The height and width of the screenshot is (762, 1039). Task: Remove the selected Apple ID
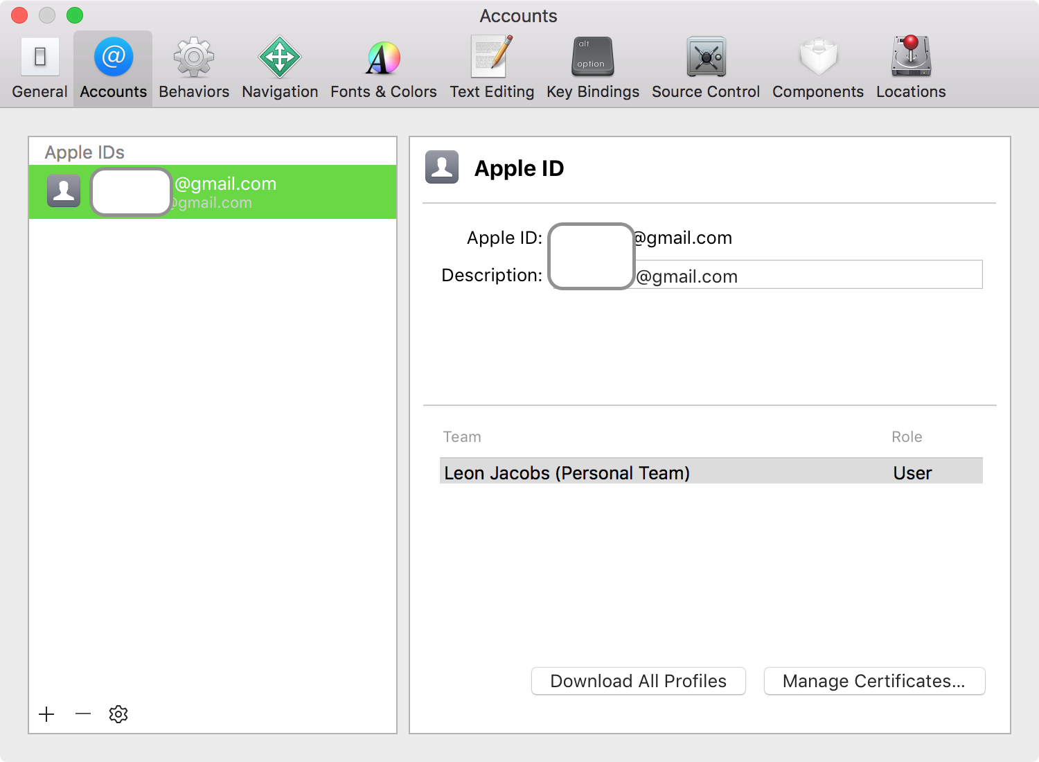pos(82,714)
